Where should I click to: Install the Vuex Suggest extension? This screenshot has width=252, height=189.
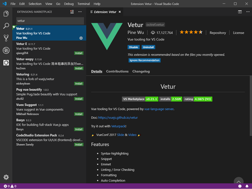79,114
